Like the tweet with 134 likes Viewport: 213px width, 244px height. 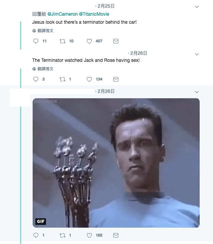[89, 79]
